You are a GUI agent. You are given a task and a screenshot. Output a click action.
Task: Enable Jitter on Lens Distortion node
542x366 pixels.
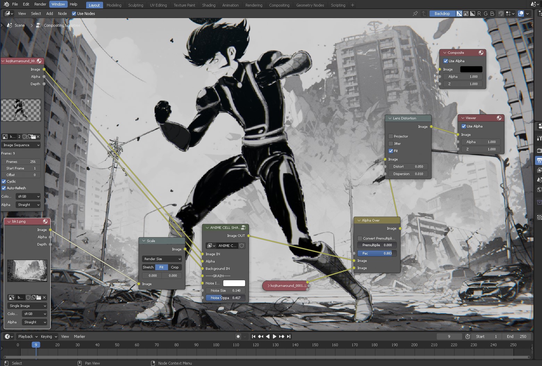(391, 143)
